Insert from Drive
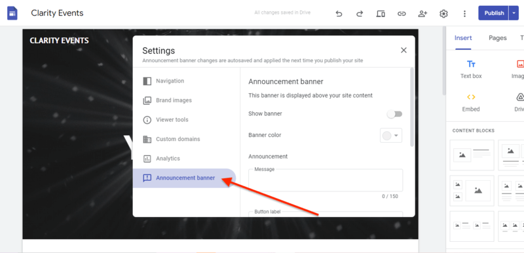Image resolution: width=524 pixels, height=253 pixels. point(519,102)
